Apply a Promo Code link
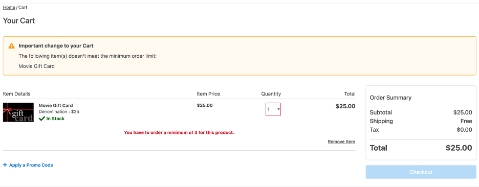479x187 pixels. [x=31, y=165]
